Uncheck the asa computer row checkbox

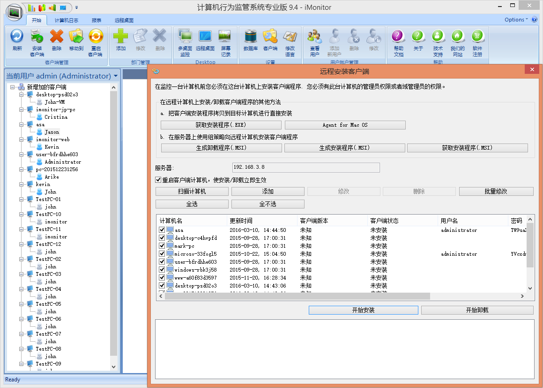tap(162, 230)
